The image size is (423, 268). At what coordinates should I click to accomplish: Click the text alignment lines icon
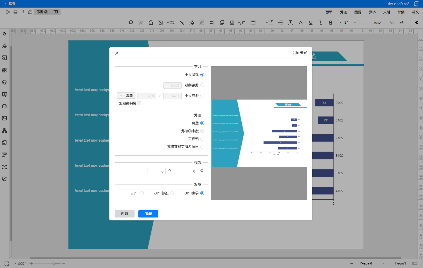tap(281, 22)
